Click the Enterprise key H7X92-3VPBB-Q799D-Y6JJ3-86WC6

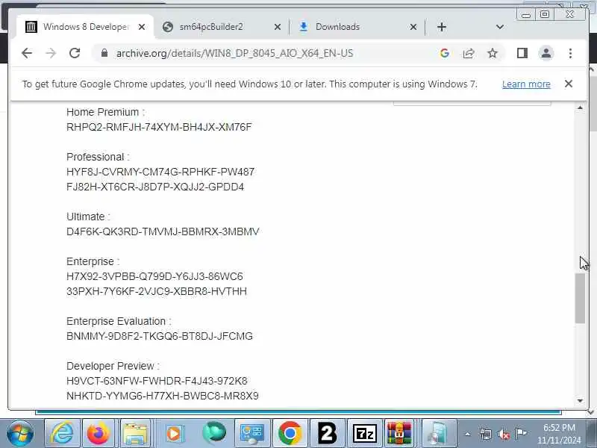(x=154, y=276)
